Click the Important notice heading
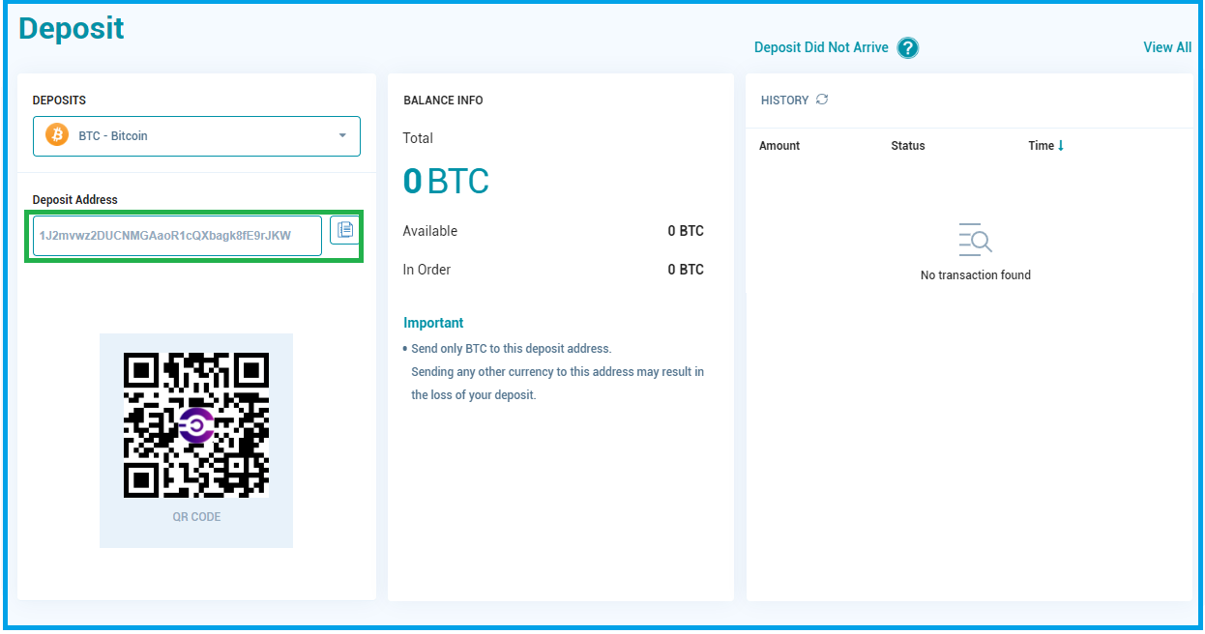Screen dimensions: 1205x634 pos(433,323)
